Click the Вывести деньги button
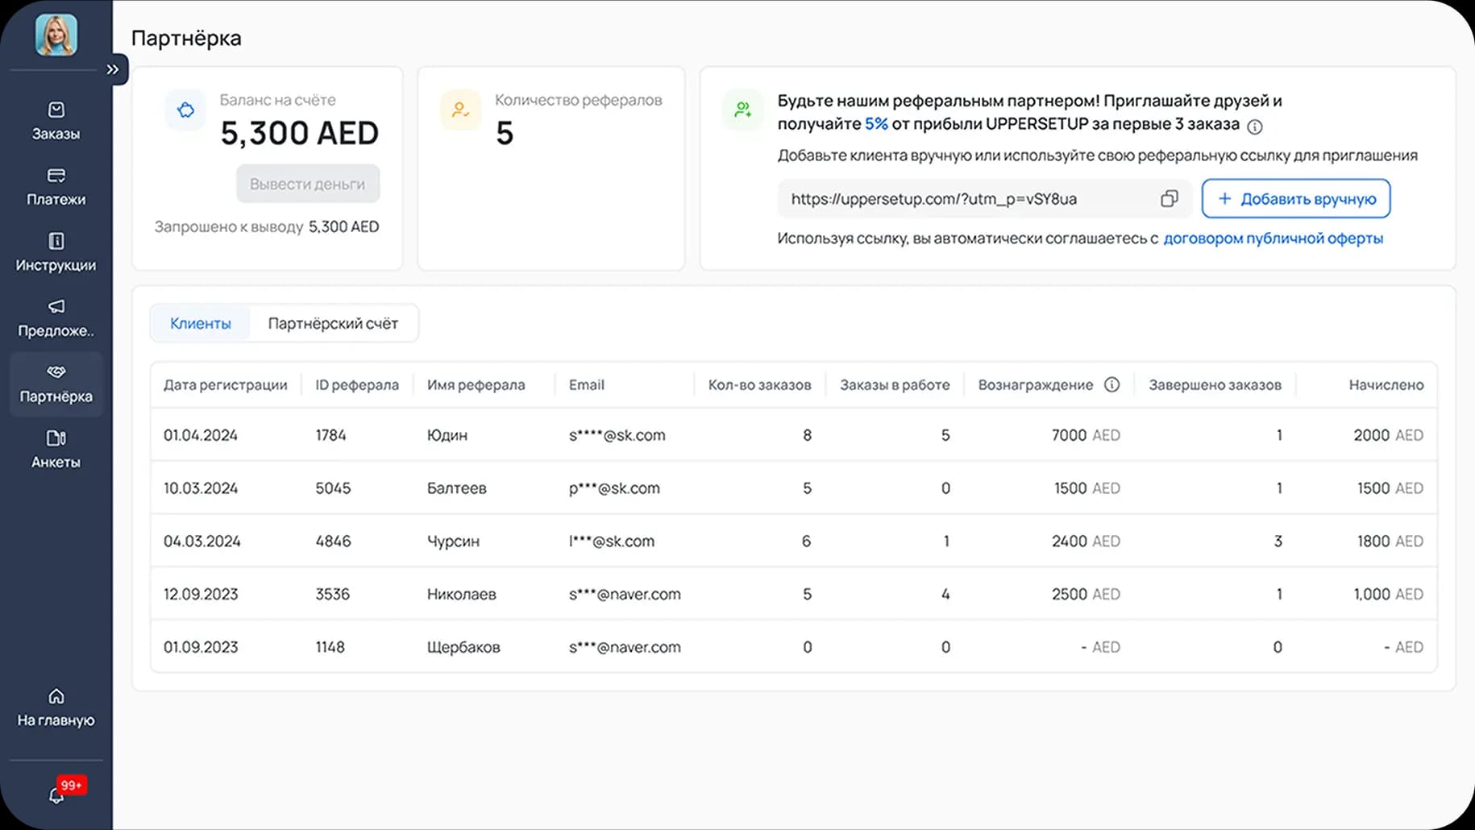The height and width of the screenshot is (830, 1475). pos(307,185)
